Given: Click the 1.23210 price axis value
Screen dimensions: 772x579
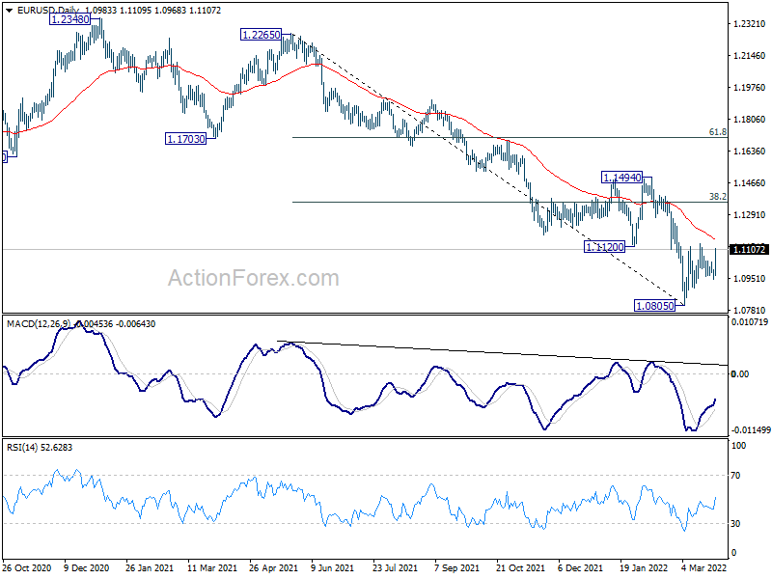Looking at the screenshot, I should [750, 24].
